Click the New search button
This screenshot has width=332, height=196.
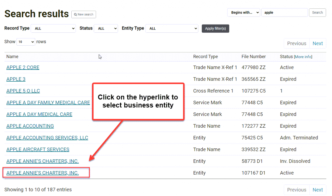84,14
